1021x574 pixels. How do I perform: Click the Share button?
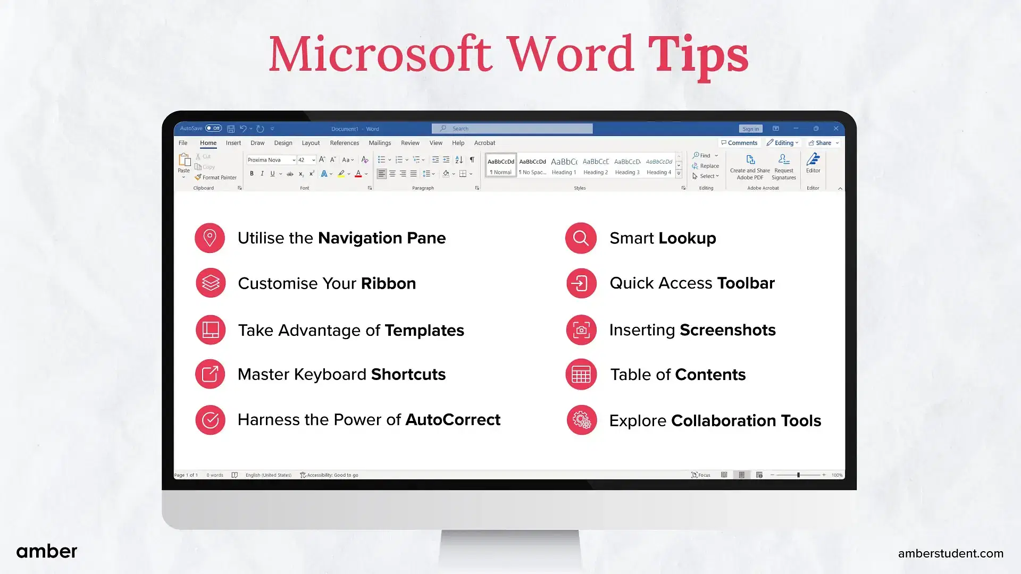(821, 142)
